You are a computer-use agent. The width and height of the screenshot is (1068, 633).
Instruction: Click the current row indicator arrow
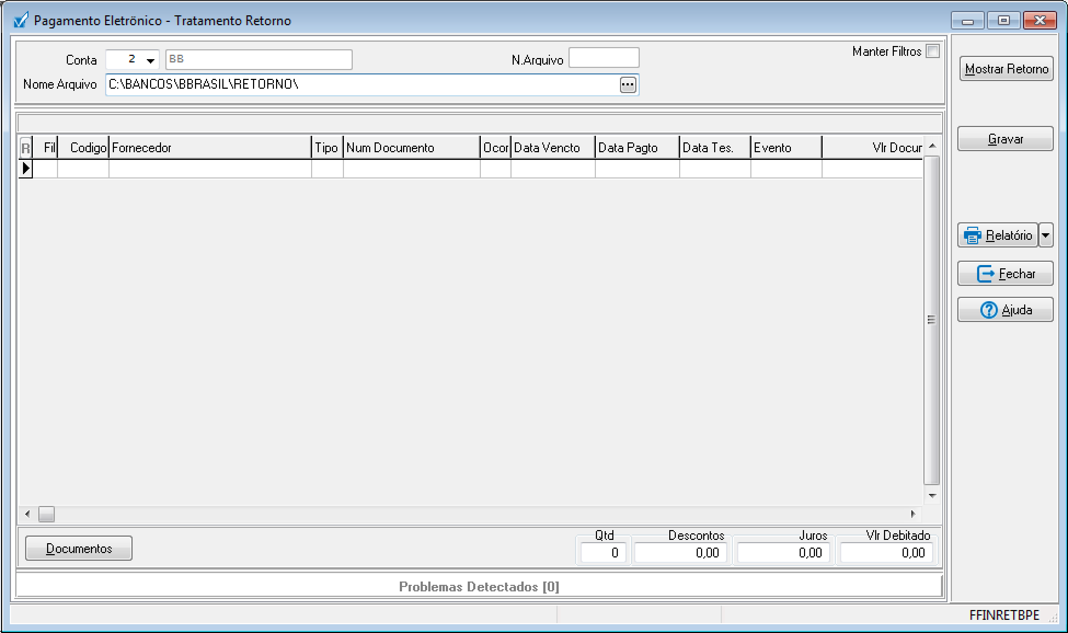26,169
